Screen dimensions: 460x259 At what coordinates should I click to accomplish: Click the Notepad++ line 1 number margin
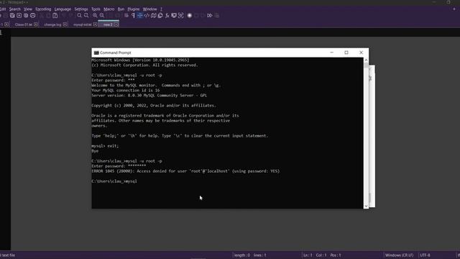point(1,33)
